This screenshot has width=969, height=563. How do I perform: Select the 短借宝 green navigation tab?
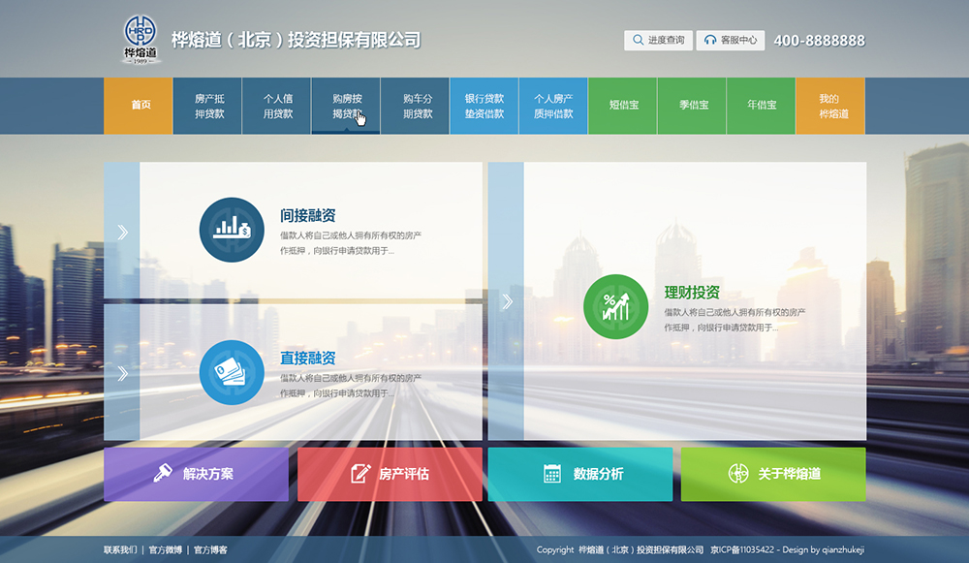(x=623, y=106)
